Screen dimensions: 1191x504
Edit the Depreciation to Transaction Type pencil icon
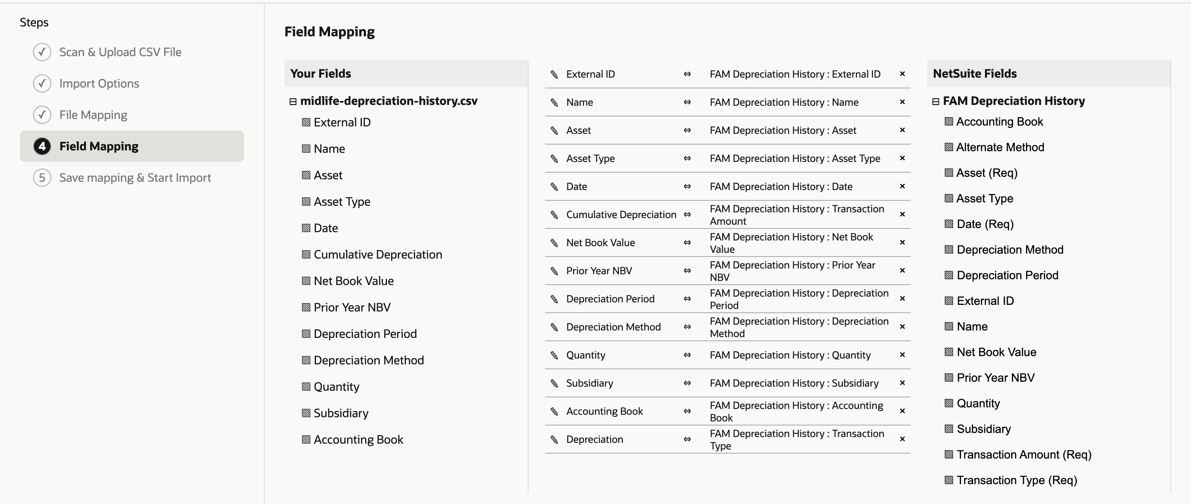[x=554, y=439]
